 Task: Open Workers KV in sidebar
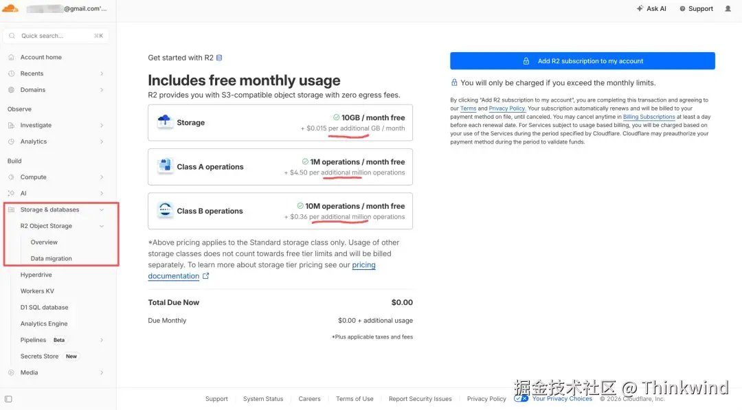pos(37,291)
